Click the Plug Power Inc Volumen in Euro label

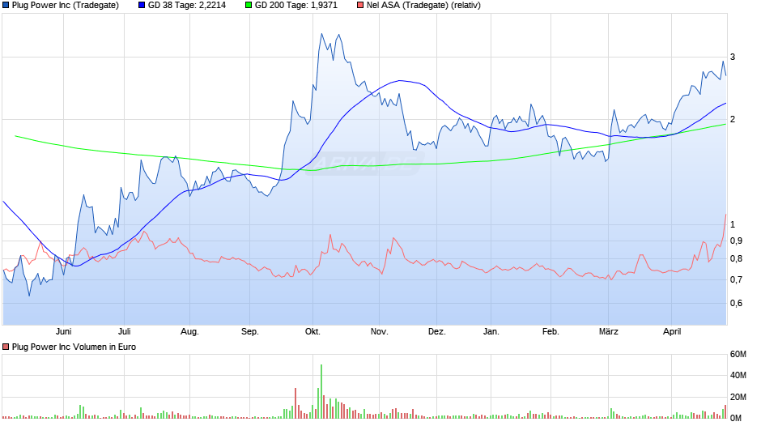pyautogui.click(x=74, y=347)
